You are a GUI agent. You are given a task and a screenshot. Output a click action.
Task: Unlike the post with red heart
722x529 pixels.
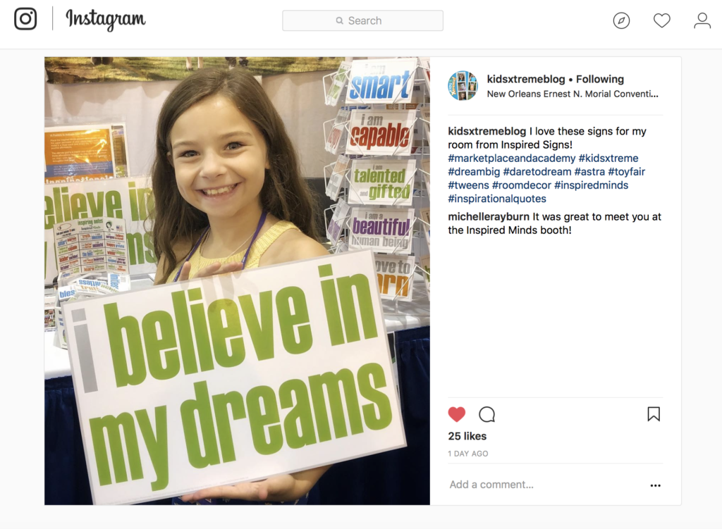pyautogui.click(x=457, y=414)
